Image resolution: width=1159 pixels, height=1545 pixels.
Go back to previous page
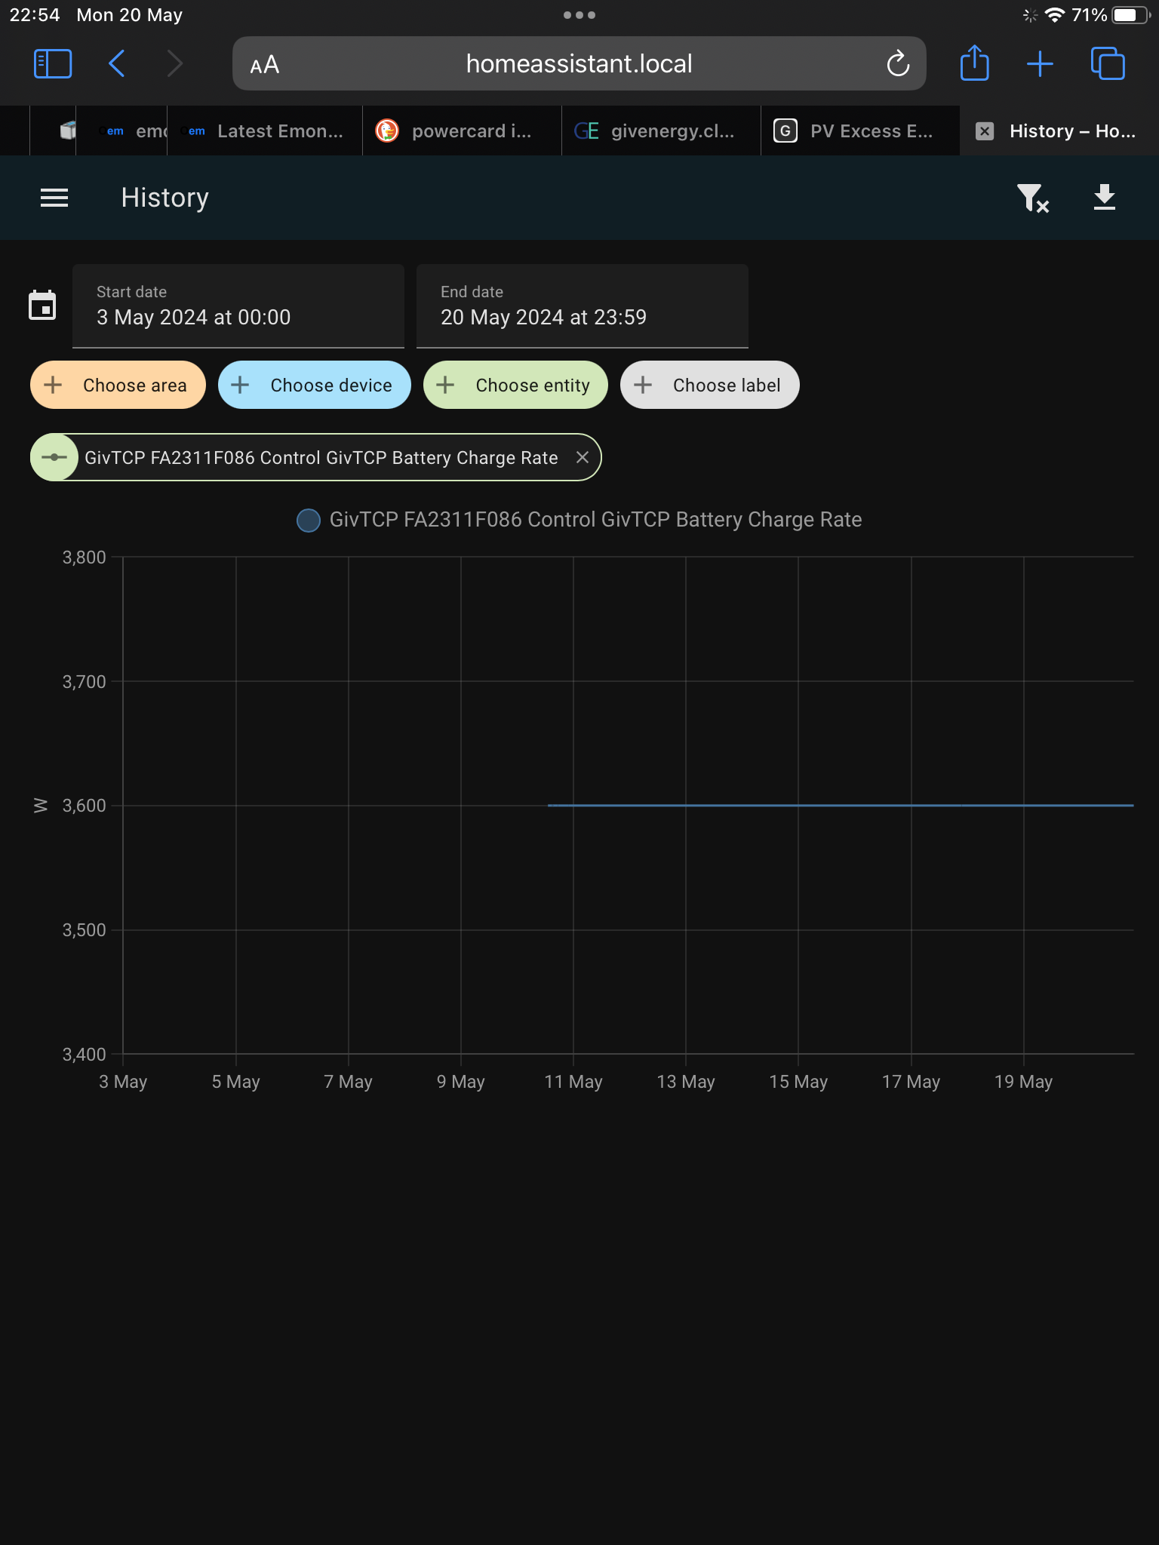click(x=117, y=64)
